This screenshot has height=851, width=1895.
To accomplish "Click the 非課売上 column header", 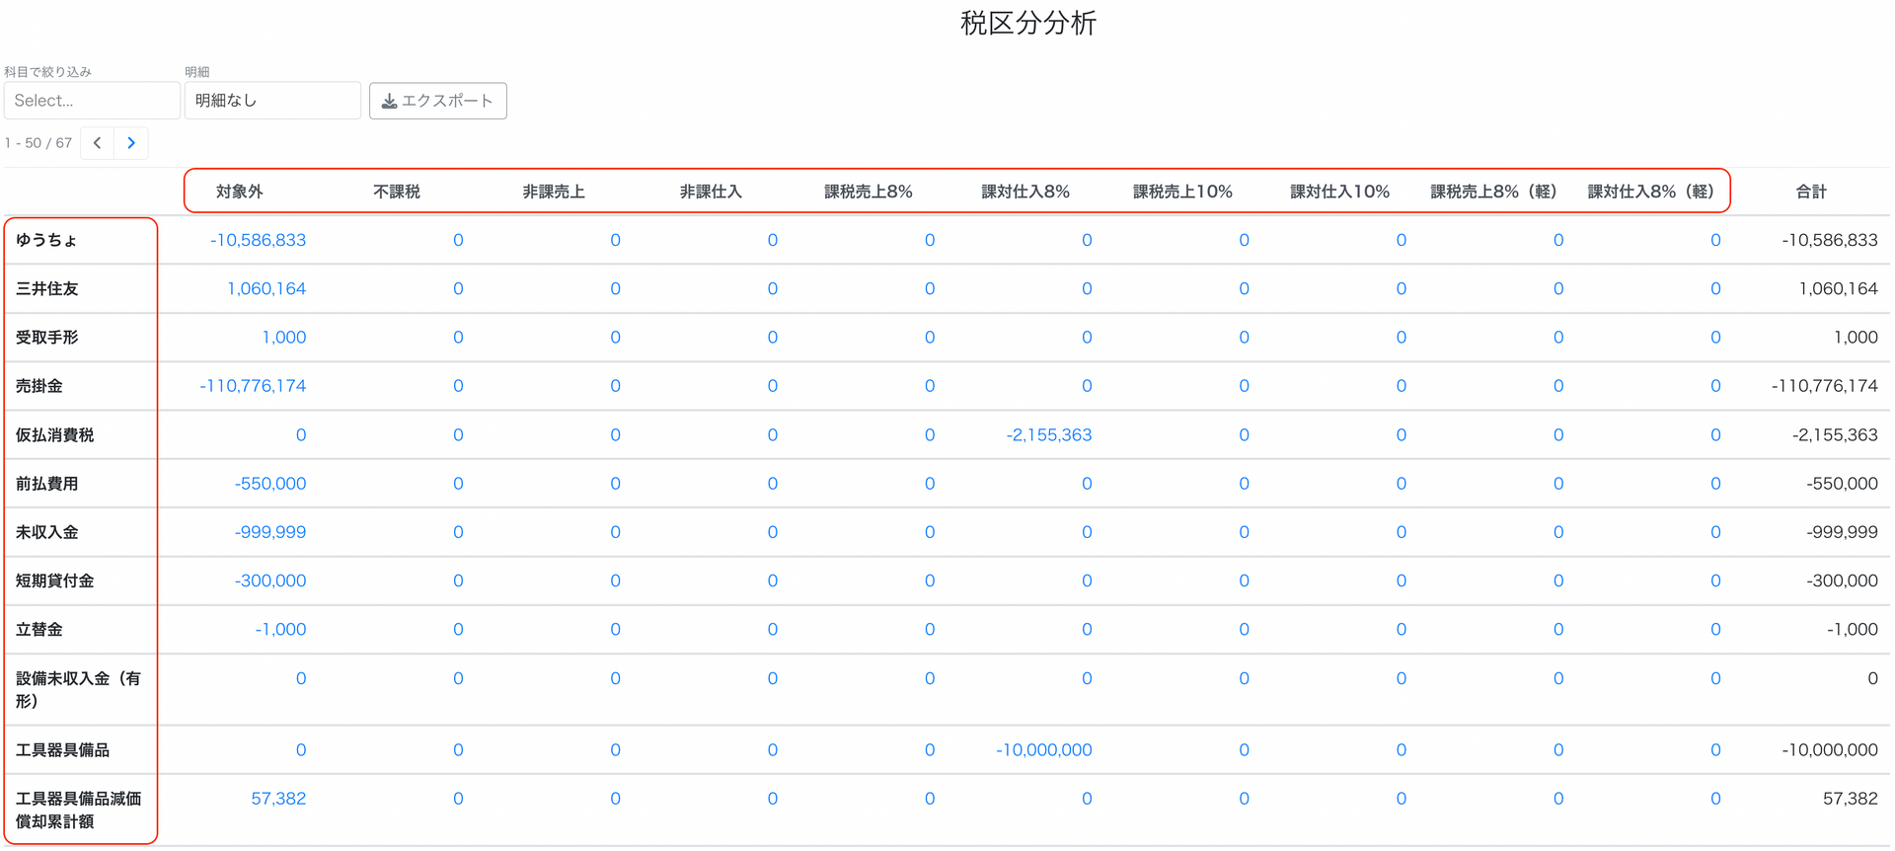I will pyautogui.click(x=554, y=192).
